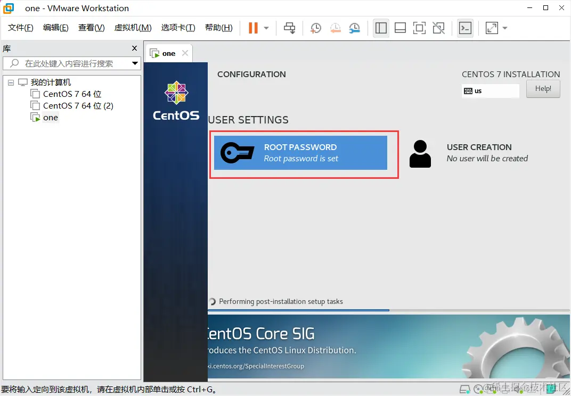This screenshot has width=571, height=396.
Task: Click the CentOS logo in sidebar
Action: tap(176, 101)
